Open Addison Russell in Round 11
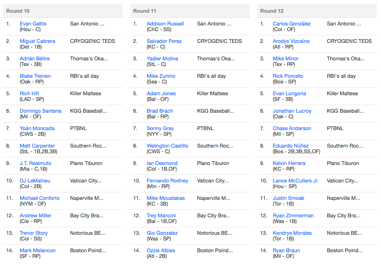Image resolution: width=381 pixels, height=264 pixels. 165,24
